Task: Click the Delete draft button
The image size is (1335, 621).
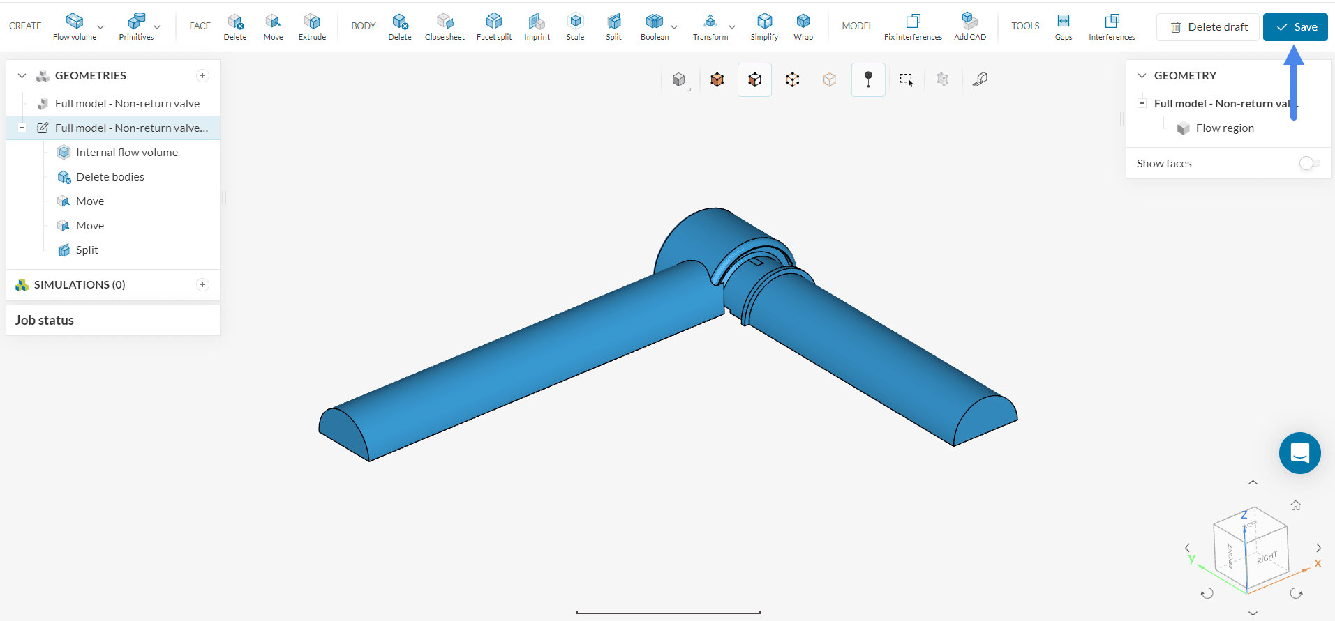Action: click(1208, 27)
